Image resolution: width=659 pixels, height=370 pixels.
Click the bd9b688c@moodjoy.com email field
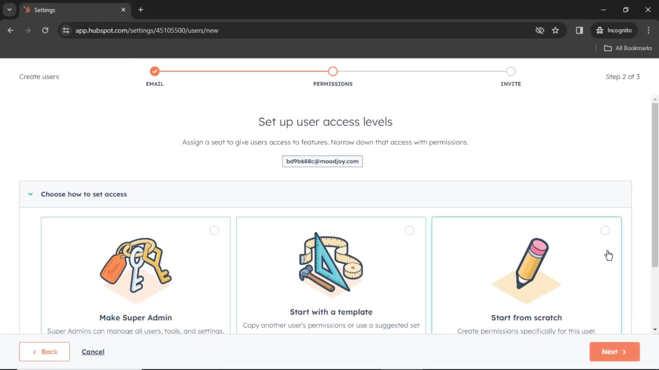click(322, 161)
